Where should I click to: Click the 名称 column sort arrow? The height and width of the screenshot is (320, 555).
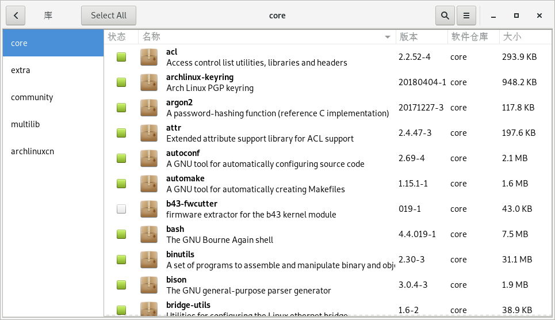[x=388, y=37]
